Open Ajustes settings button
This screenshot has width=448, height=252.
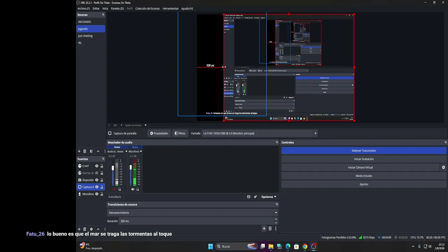[x=364, y=184]
